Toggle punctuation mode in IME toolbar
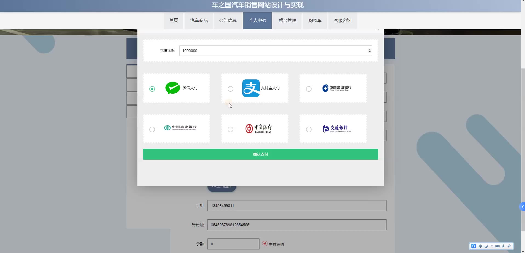Viewport: 525px width, 253px height. point(492,246)
